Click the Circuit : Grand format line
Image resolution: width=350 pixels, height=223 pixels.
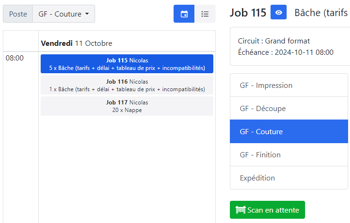pos(274,41)
